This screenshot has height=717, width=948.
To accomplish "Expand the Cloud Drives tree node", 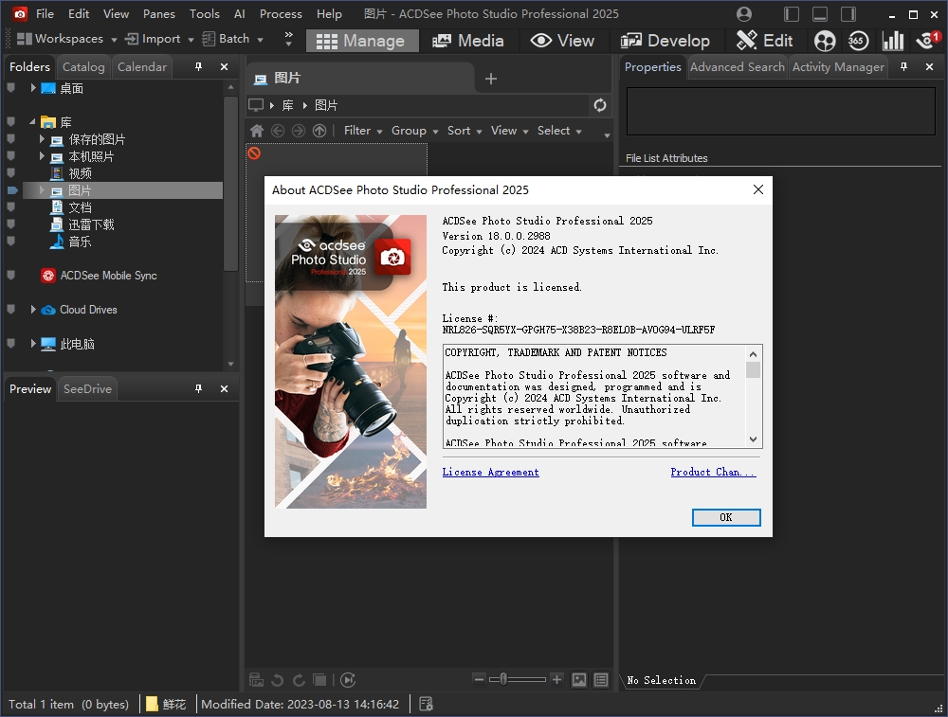I will click(33, 310).
